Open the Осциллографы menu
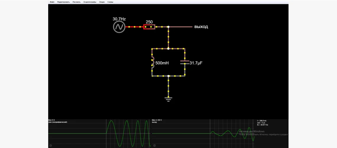This screenshot has width=337, height=148. coord(90,2)
